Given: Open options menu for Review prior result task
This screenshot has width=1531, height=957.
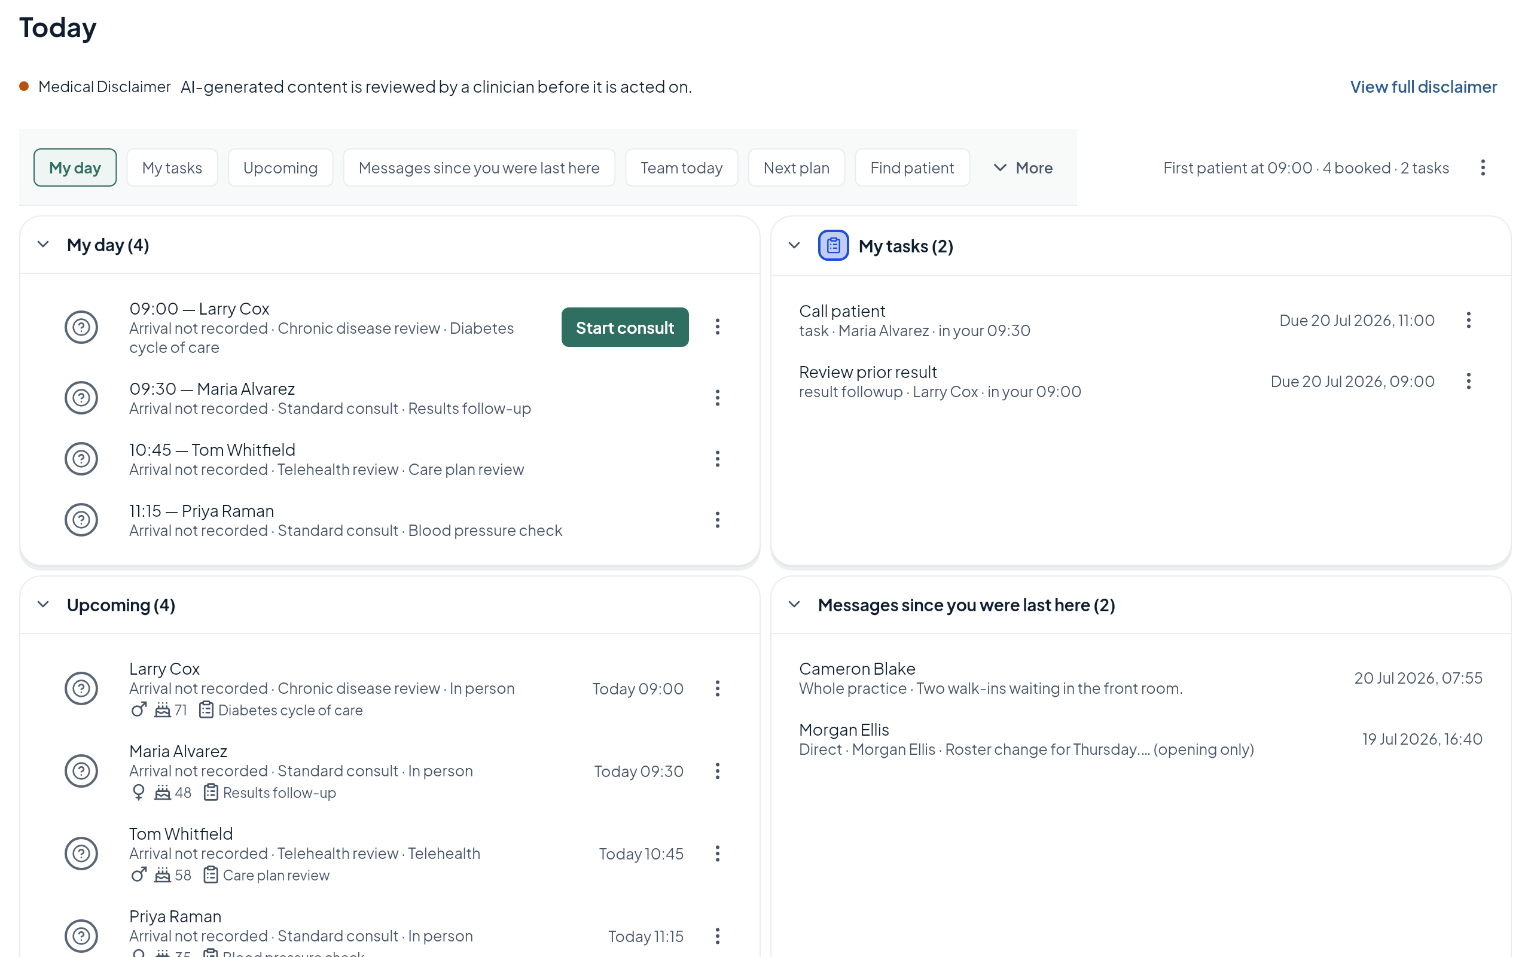Looking at the screenshot, I should pos(1468,381).
